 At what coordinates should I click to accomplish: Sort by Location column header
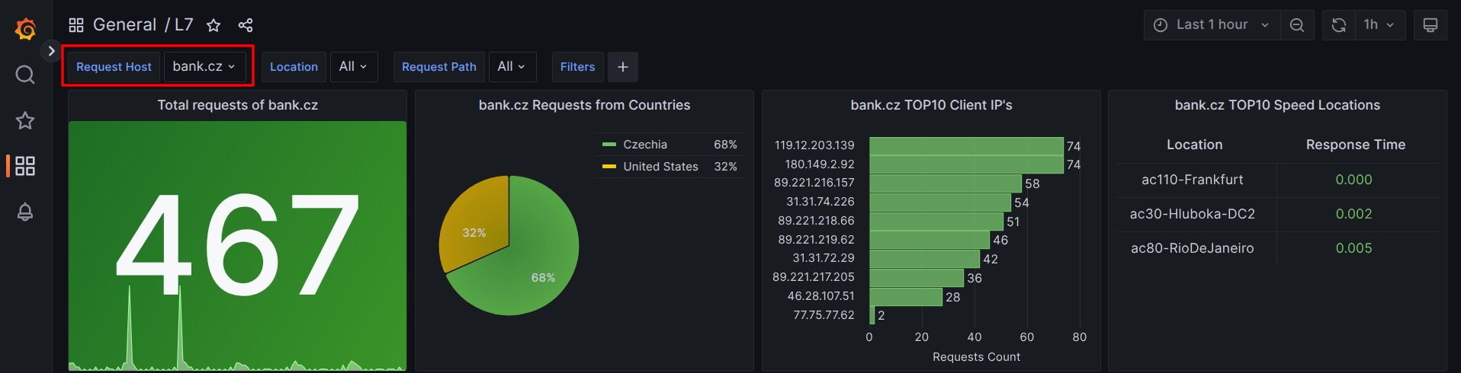point(1195,145)
